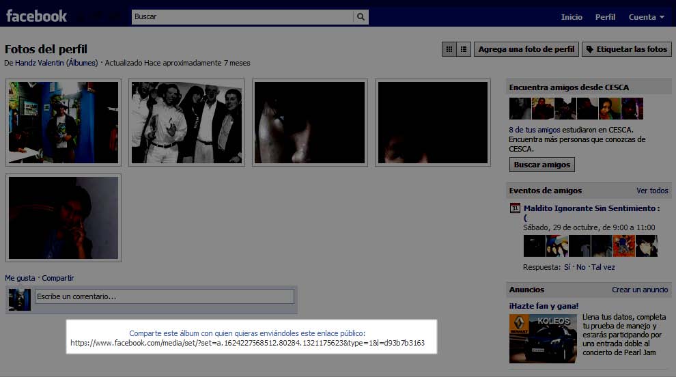The width and height of the screenshot is (676, 377).
Task: Click the Me gusta link
Action: click(x=20, y=278)
